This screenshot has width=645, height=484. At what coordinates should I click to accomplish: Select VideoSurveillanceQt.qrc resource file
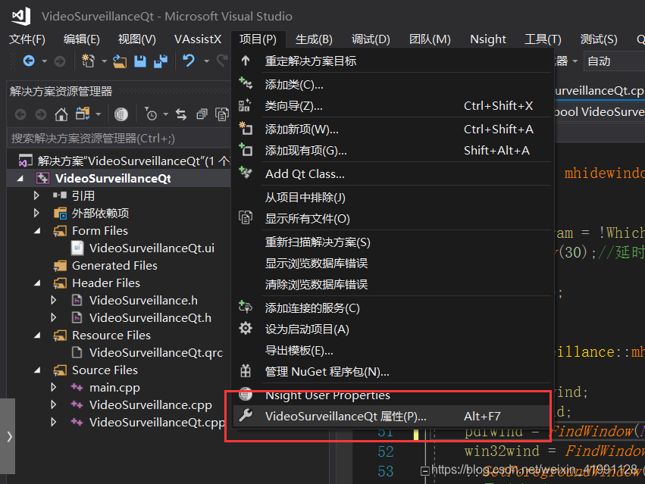tap(156, 353)
